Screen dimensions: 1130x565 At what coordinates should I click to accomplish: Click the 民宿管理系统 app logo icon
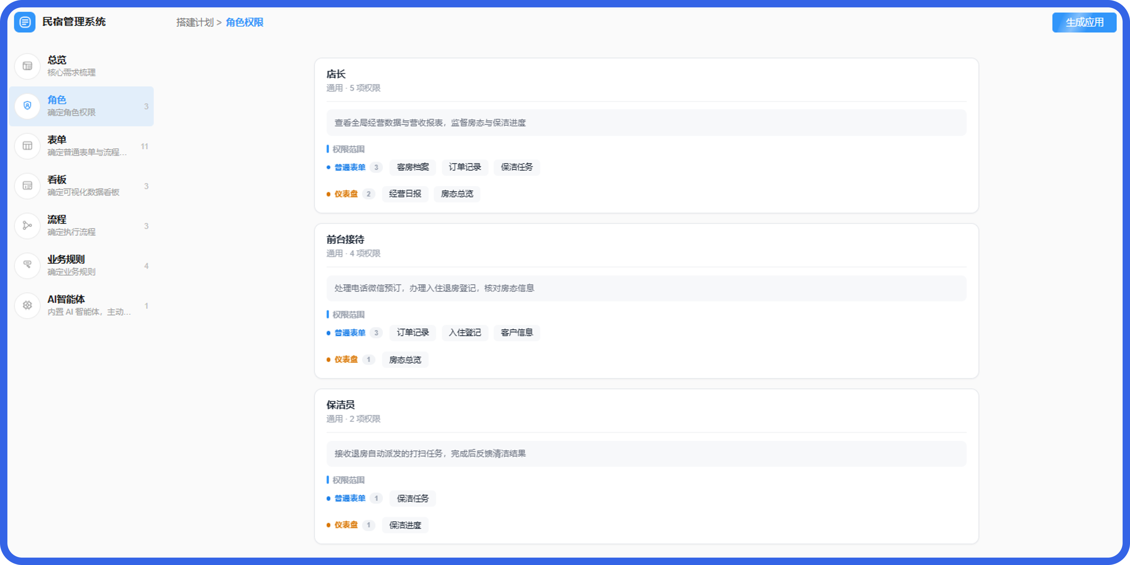tap(24, 22)
